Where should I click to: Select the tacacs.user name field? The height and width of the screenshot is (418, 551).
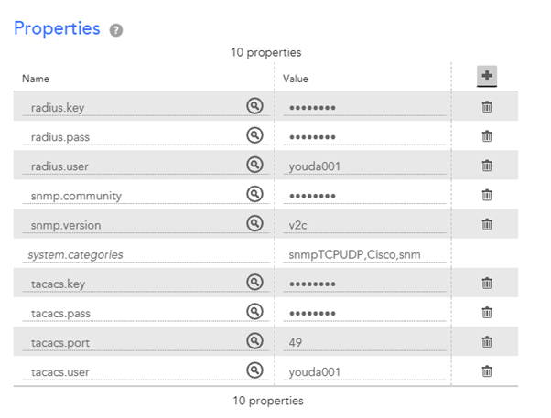(x=133, y=371)
